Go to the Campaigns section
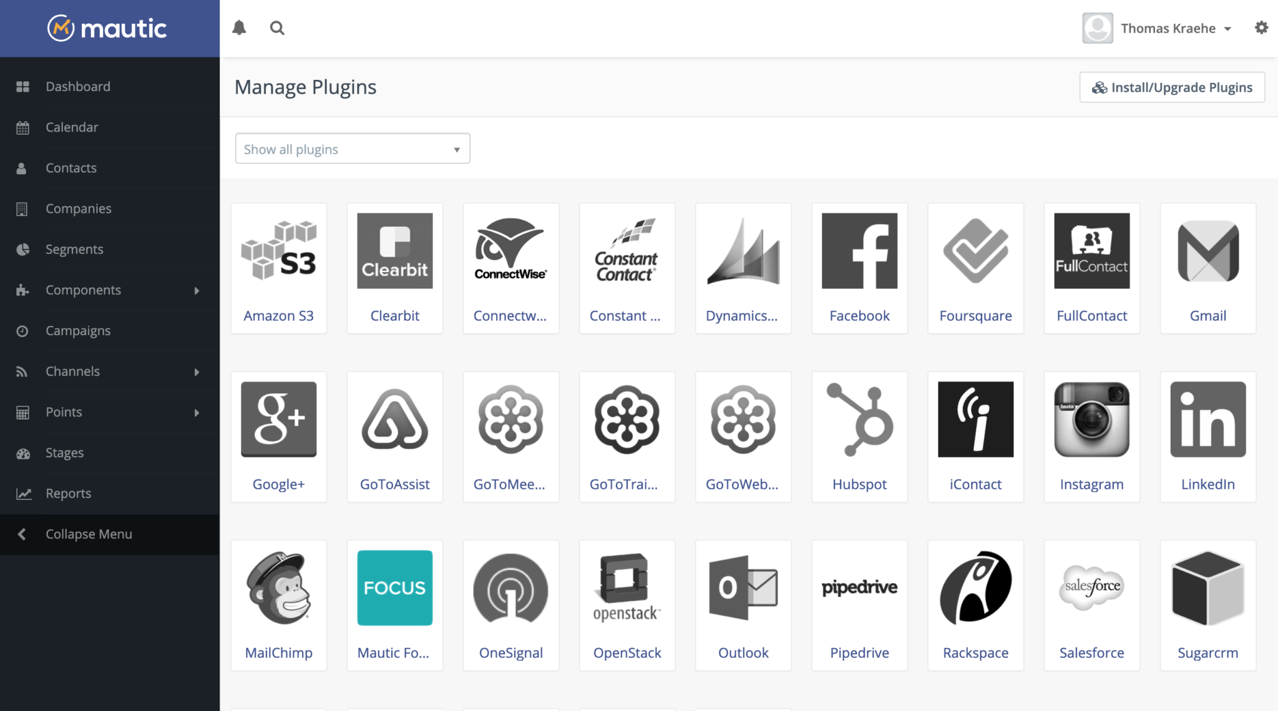This screenshot has height=711, width=1278. pyautogui.click(x=78, y=330)
